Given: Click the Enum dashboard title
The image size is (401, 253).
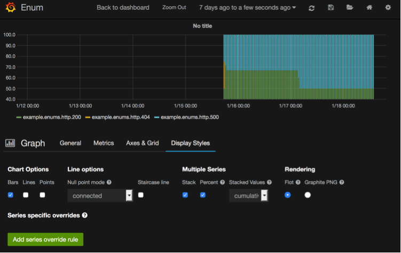Looking at the screenshot, I should [x=32, y=7].
